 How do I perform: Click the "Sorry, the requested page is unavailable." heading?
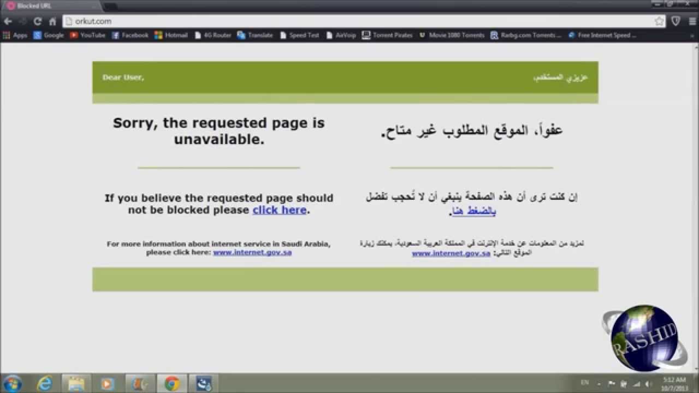pos(219,131)
